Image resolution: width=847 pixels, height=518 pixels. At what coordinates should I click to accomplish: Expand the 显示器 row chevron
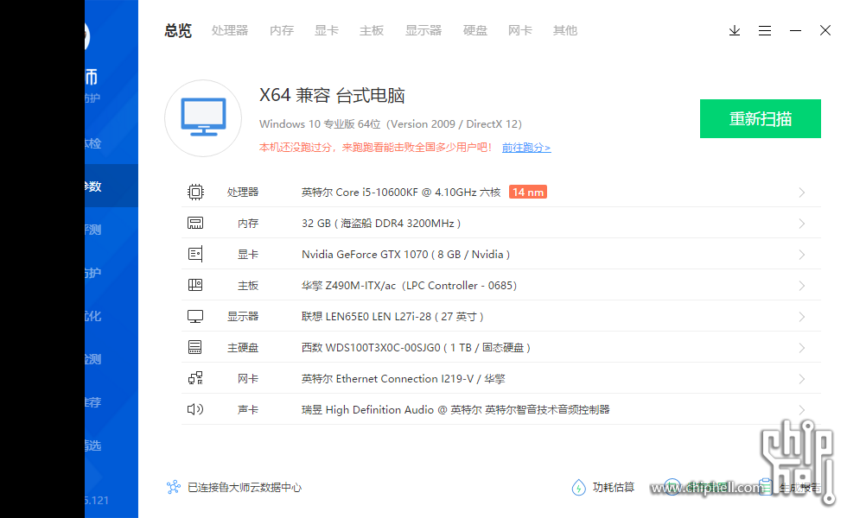[x=802, y=317]
